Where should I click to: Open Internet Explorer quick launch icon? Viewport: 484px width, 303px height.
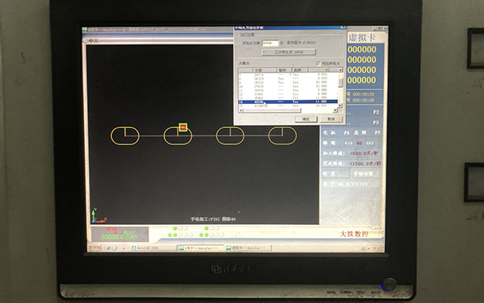tap(115, 248)
